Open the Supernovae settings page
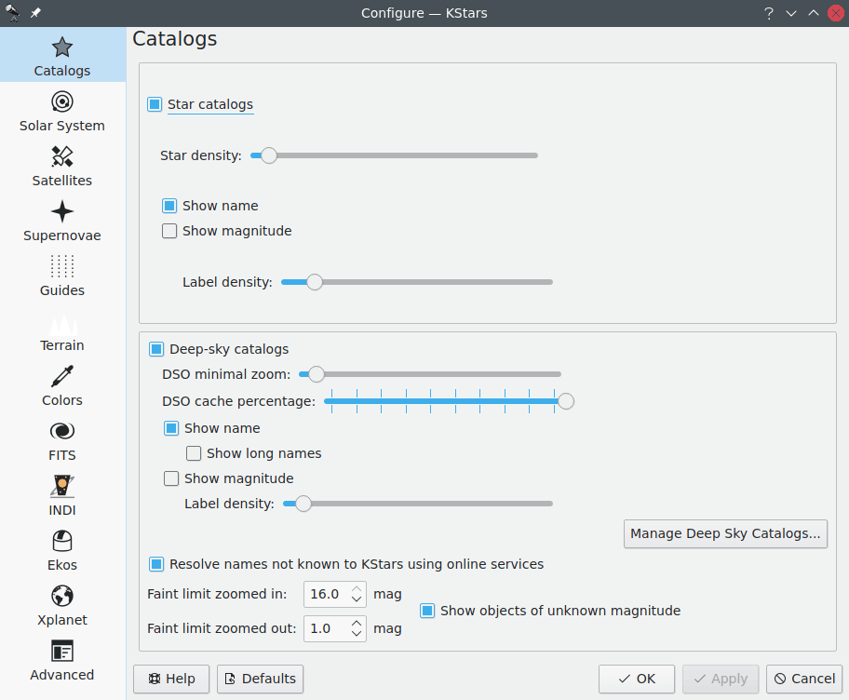 61,220
